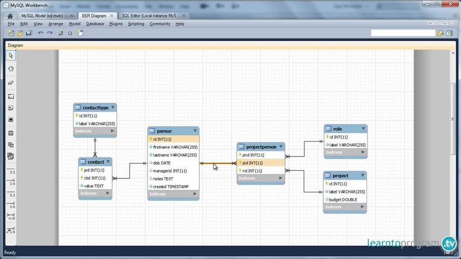Open the Arrange menu
The height and width of the screenshot is (259, 461).
coord(55,24)
